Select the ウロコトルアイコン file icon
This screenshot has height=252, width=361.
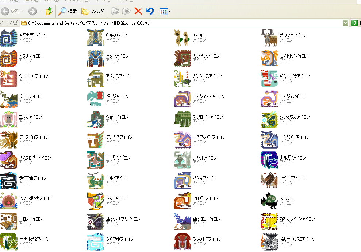9,79
